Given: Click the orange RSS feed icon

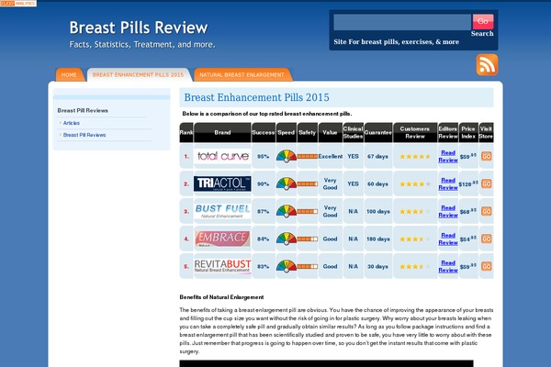Looking at the screenshot, I should 487,64.
